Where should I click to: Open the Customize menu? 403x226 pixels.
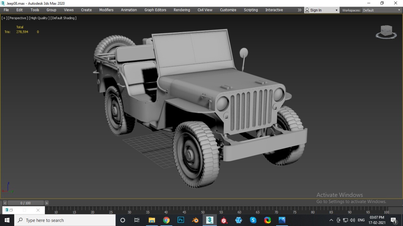click(x=228, y=10)
